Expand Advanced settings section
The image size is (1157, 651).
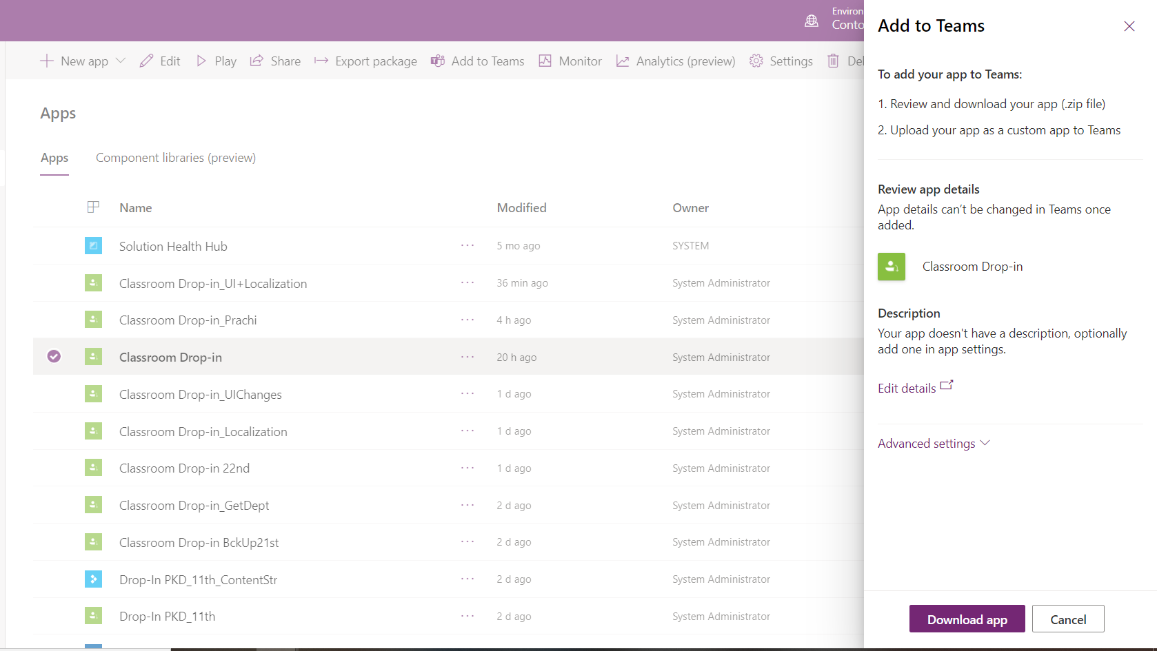click(934, 444)
